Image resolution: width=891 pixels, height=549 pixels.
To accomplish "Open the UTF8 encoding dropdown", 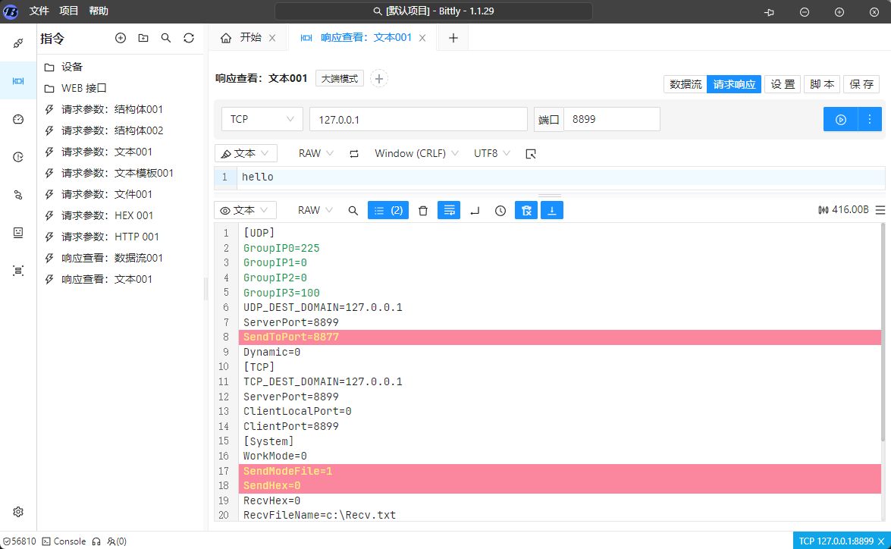I will 492,153.
